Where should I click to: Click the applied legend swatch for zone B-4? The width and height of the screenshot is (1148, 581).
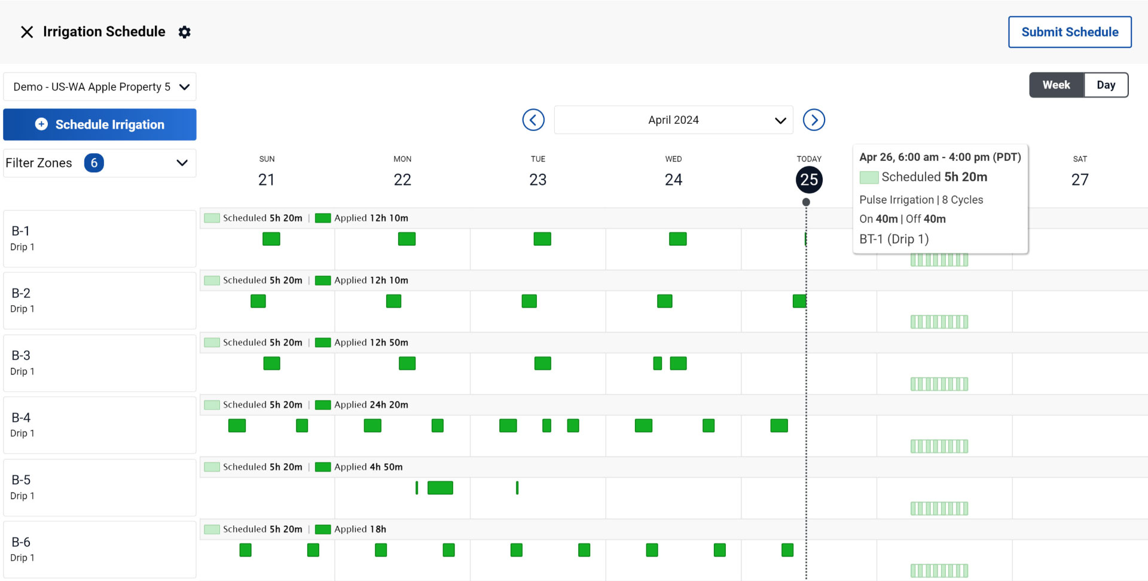[x=322, y=404]
